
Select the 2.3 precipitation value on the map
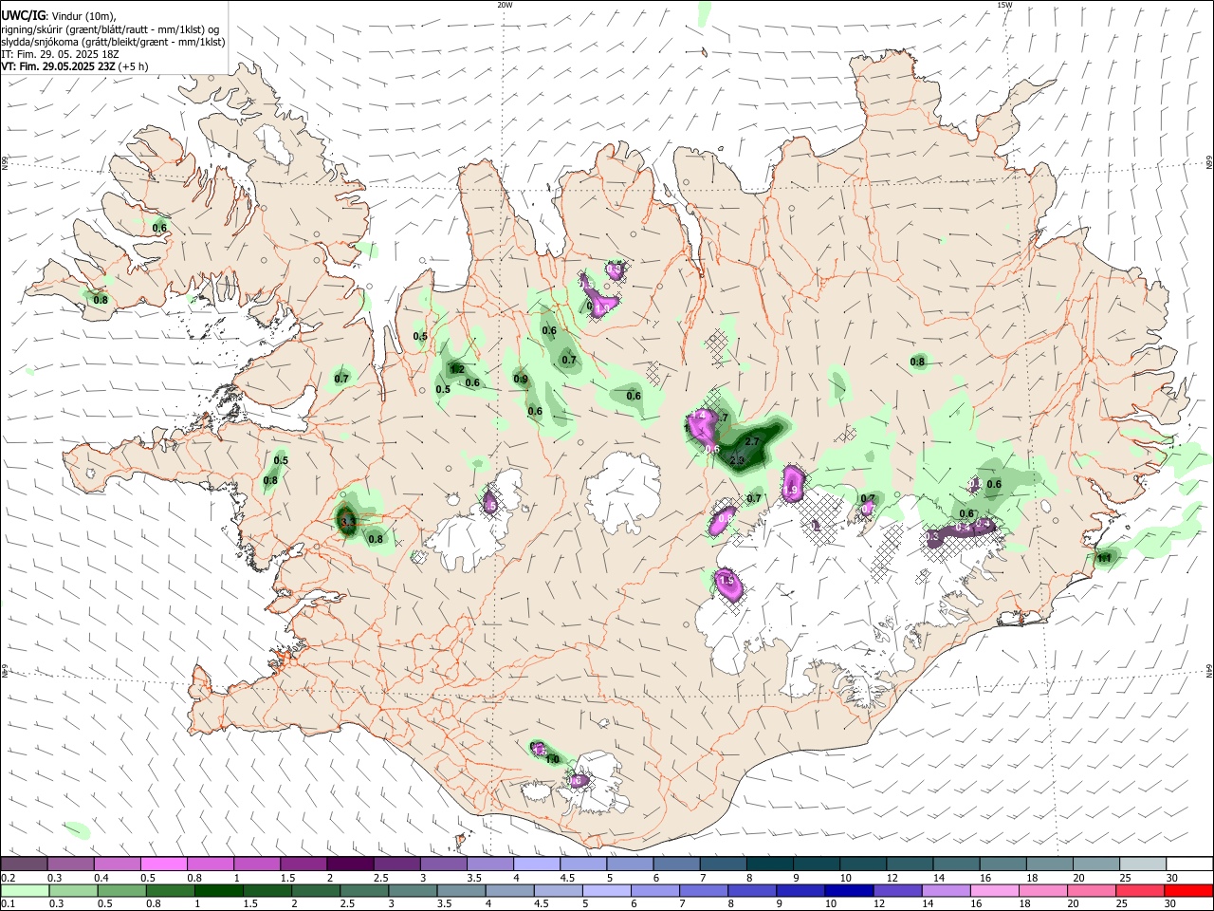pos(737,460)
